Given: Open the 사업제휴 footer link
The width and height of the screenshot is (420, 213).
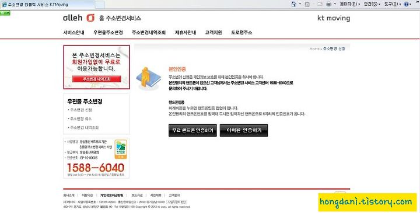Looking at the screenshot, I should [156, 195].
